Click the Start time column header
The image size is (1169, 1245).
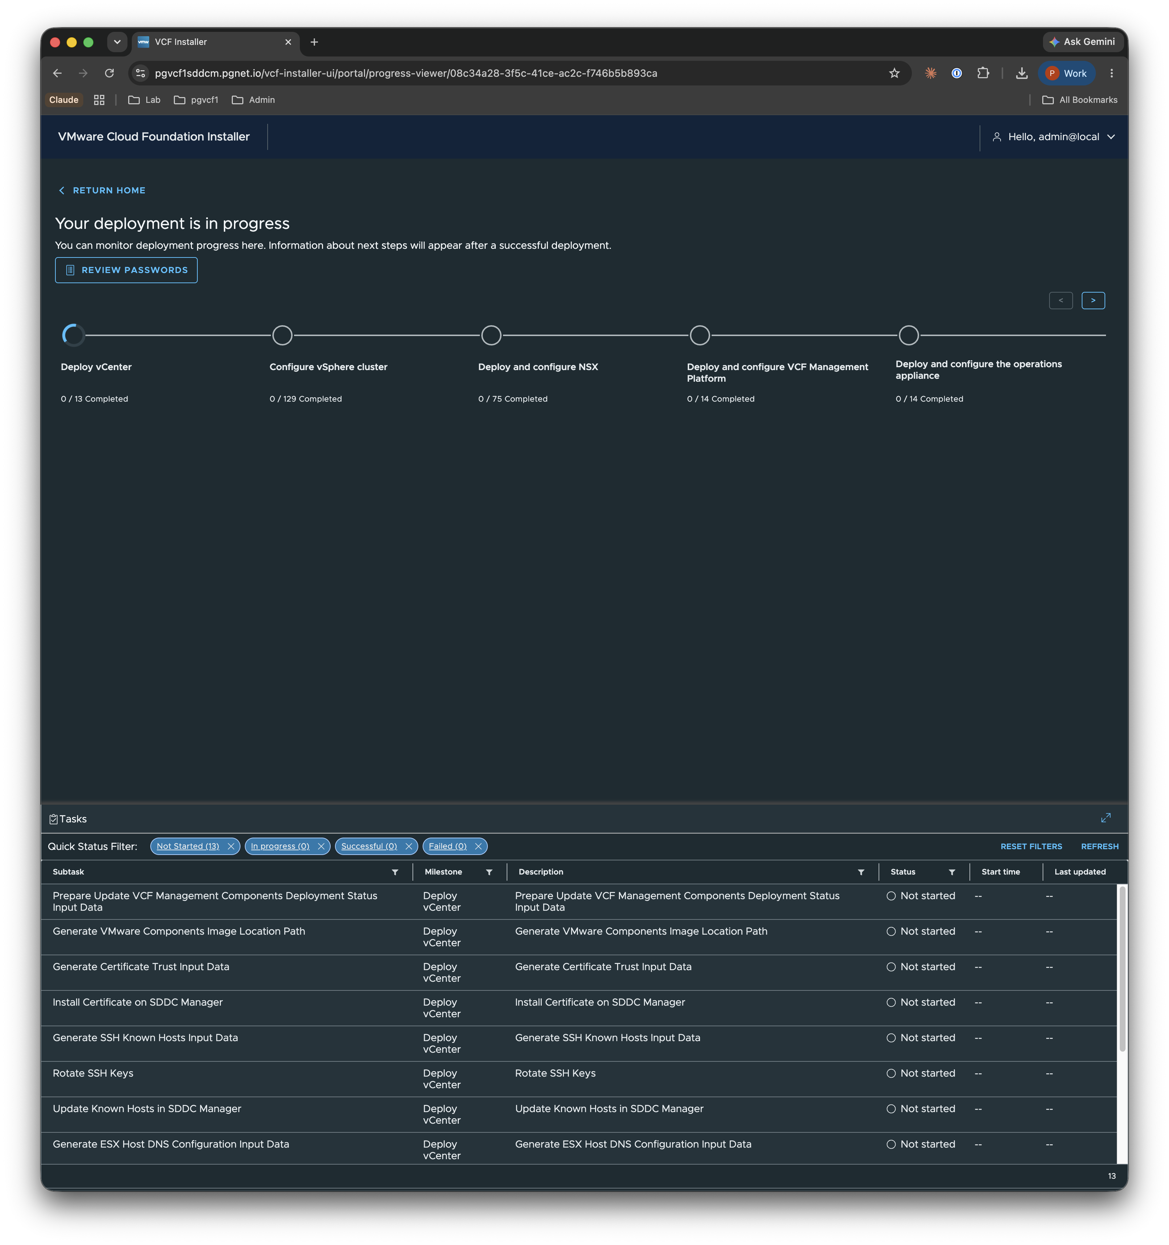click(x=1001, y=872)
